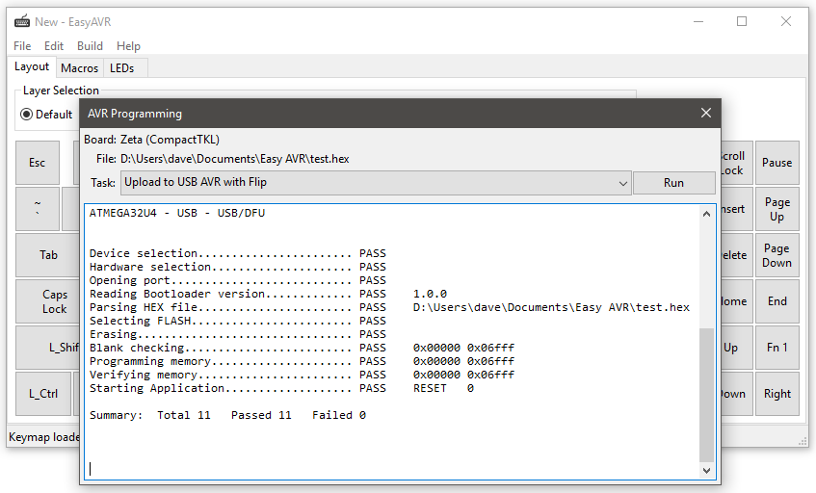Click the Run button
This screenshot has height=493, width=816.
click(674, 183)
